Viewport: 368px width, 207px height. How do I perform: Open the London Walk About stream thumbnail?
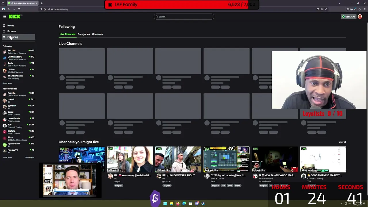click(x=178, y=160)
